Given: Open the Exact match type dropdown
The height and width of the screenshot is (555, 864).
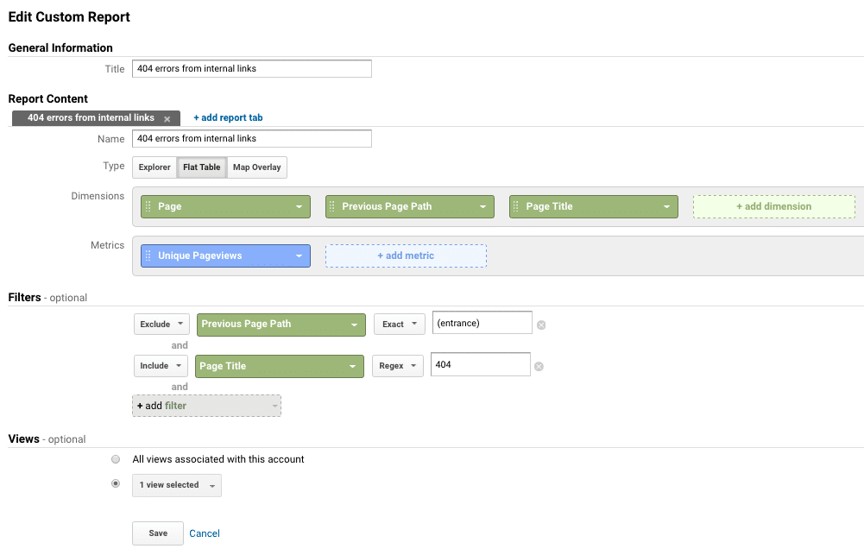Looking at the screenshot, I should coord(399,324).
